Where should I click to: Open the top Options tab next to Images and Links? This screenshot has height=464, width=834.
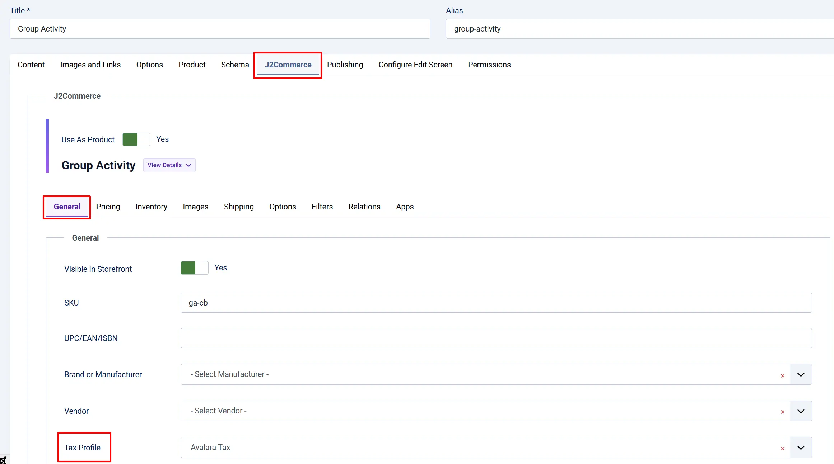[149, 65]
